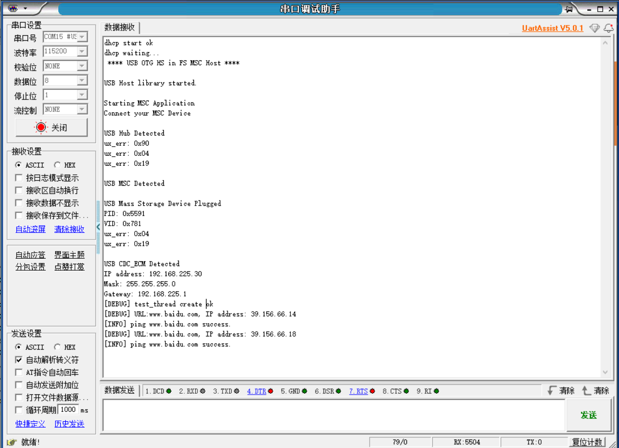Click the red RTS status indicator dot
Screen dimensions: 619x448
(x=372, y=391)
